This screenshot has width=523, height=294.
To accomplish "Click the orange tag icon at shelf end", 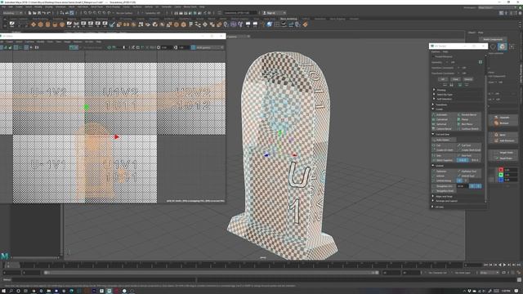I will pos(305,24).
